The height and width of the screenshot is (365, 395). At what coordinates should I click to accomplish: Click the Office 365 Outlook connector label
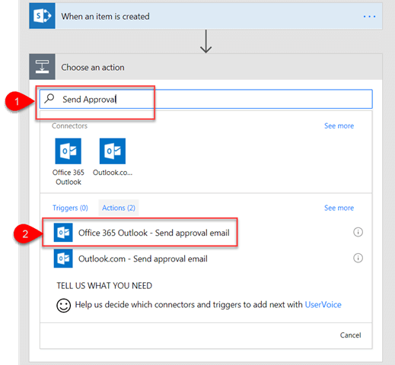click(68, 177)
